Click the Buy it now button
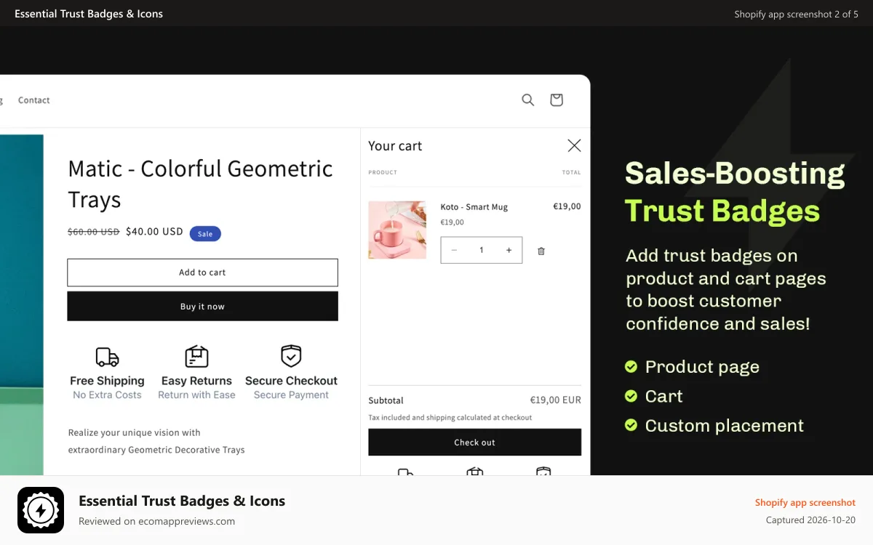 pos(202,307)
